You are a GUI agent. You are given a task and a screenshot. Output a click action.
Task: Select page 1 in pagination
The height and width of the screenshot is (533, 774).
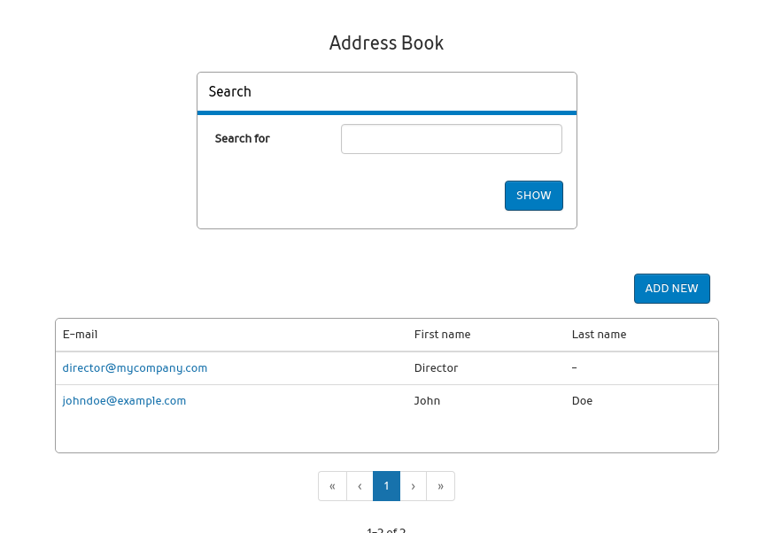pos(386,486)
